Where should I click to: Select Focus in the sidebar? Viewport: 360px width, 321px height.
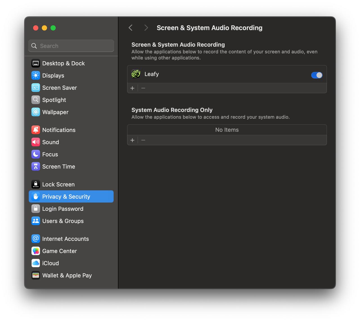(x=71, y=154)
